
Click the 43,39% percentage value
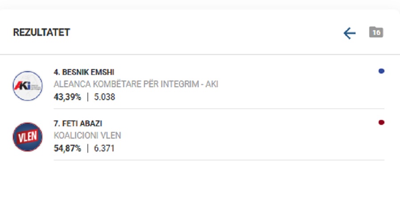(x=67, y=97)
